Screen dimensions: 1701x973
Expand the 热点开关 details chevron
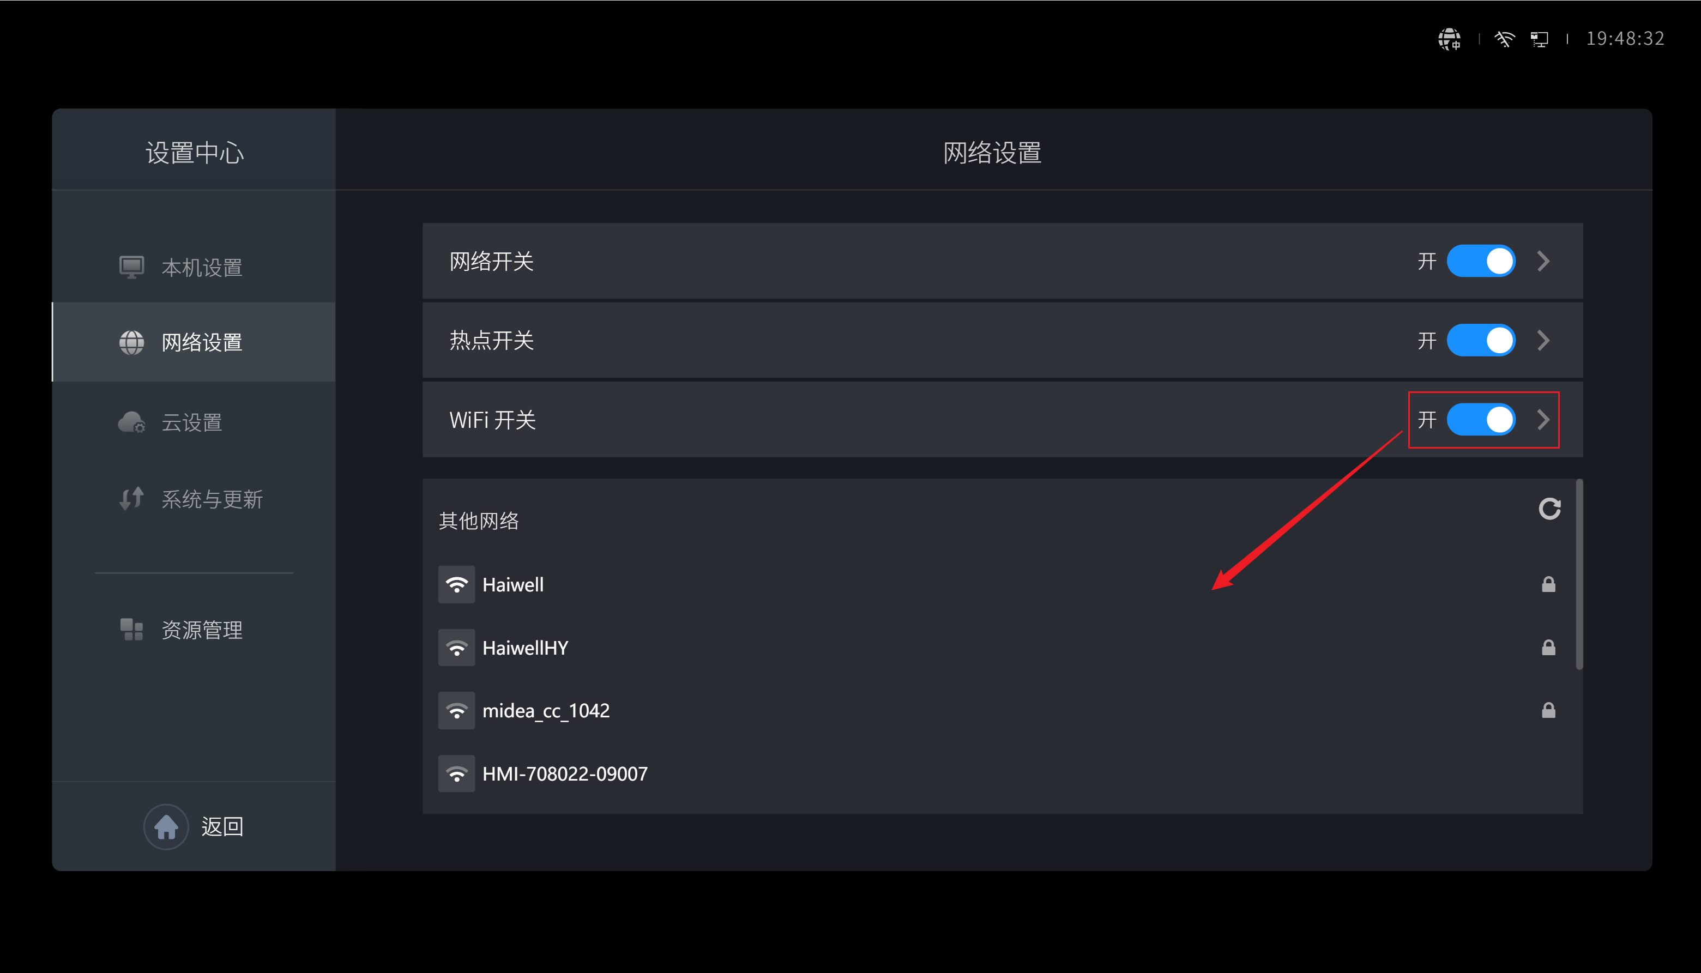pyautogui.click(x=1543, y=340)
